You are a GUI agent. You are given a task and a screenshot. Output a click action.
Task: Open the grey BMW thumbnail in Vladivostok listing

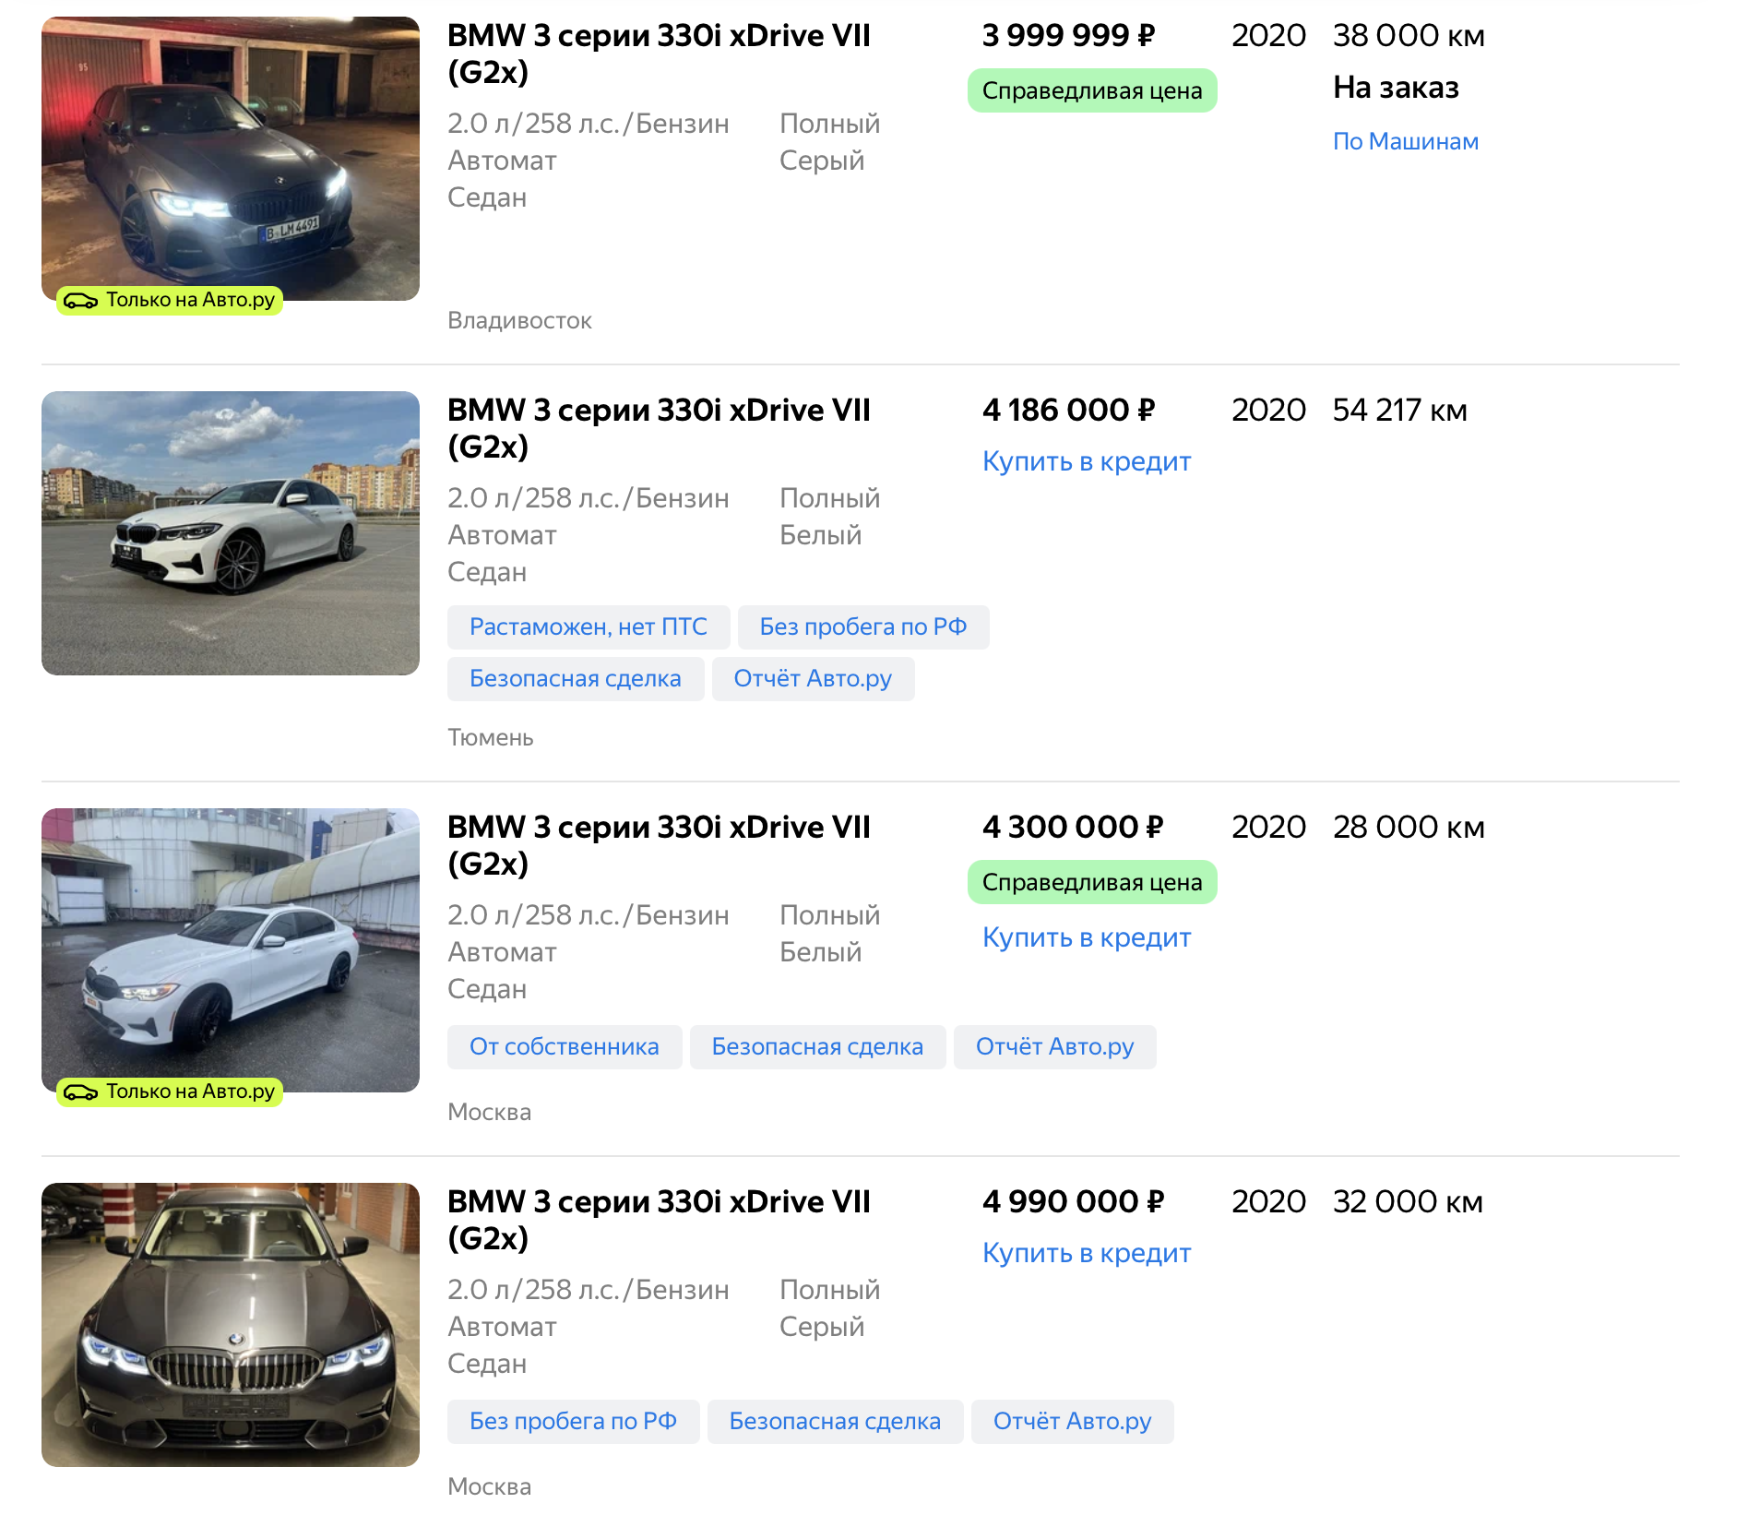230,157
